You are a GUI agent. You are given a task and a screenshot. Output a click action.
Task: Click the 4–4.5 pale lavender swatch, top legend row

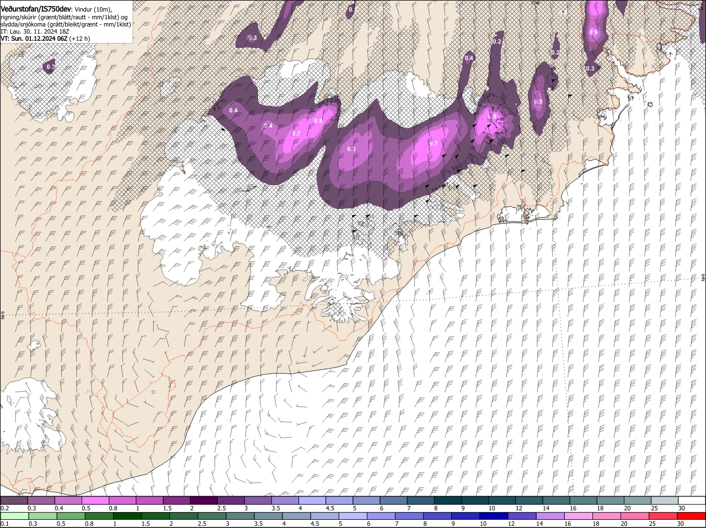(312, 500)
